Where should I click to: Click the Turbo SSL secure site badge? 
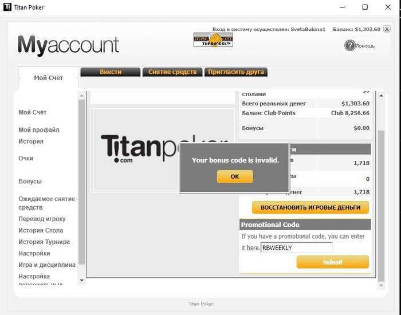click(x=213, y=40)
